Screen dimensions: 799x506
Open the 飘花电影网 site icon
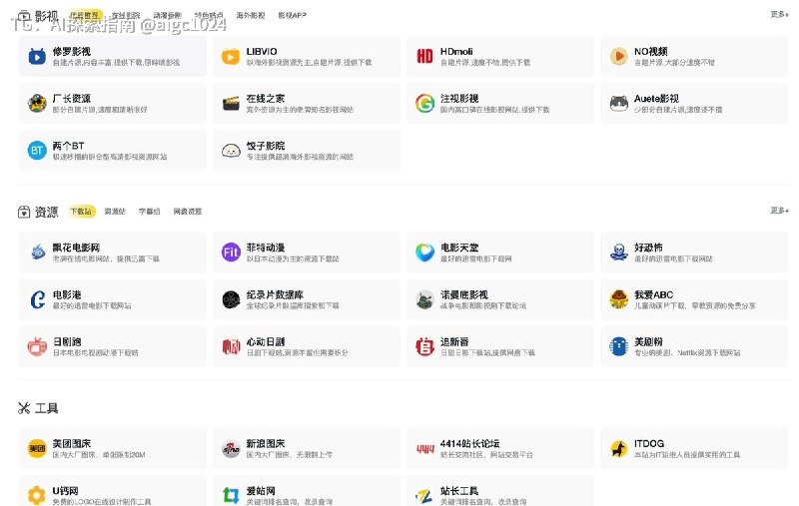[37, 252]
